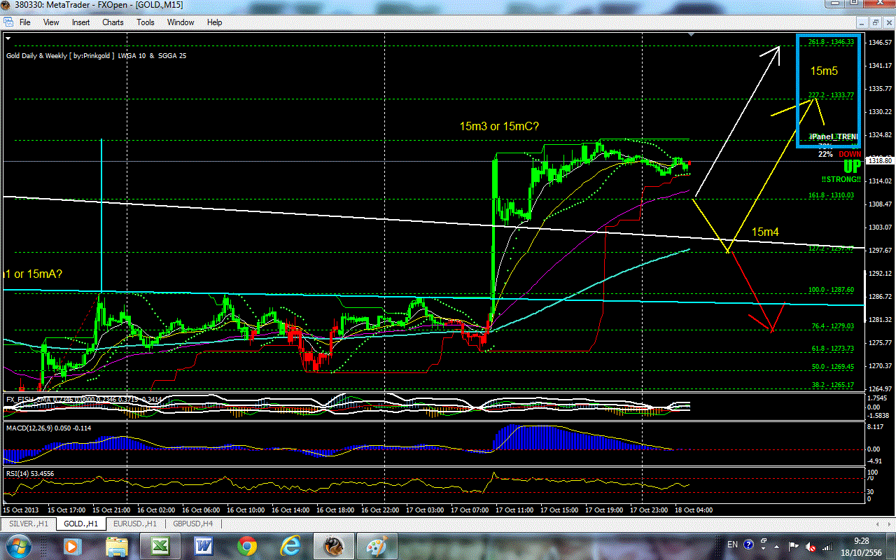The image size is (896, 560).
Task: Click the "16 Oct 14:00" time axis label
Action: pyautogui.click(x=290, y=510)
